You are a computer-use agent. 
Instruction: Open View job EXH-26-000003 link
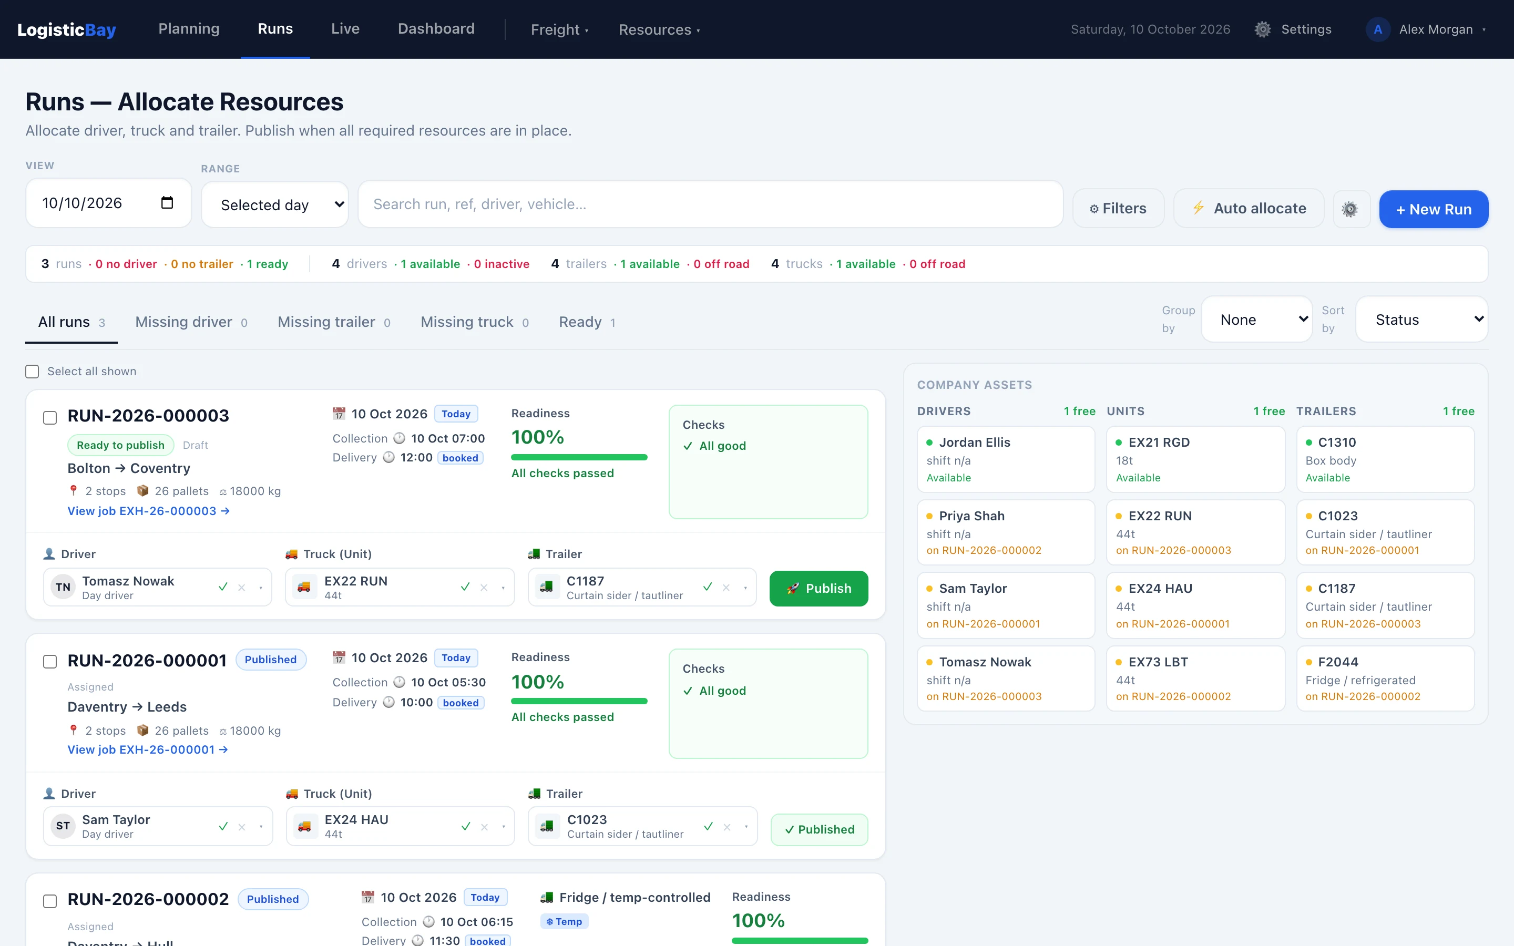(x=148, y=511)
